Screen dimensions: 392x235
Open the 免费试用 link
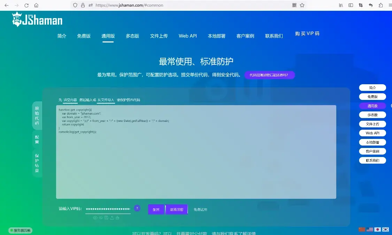coord(201,209)
